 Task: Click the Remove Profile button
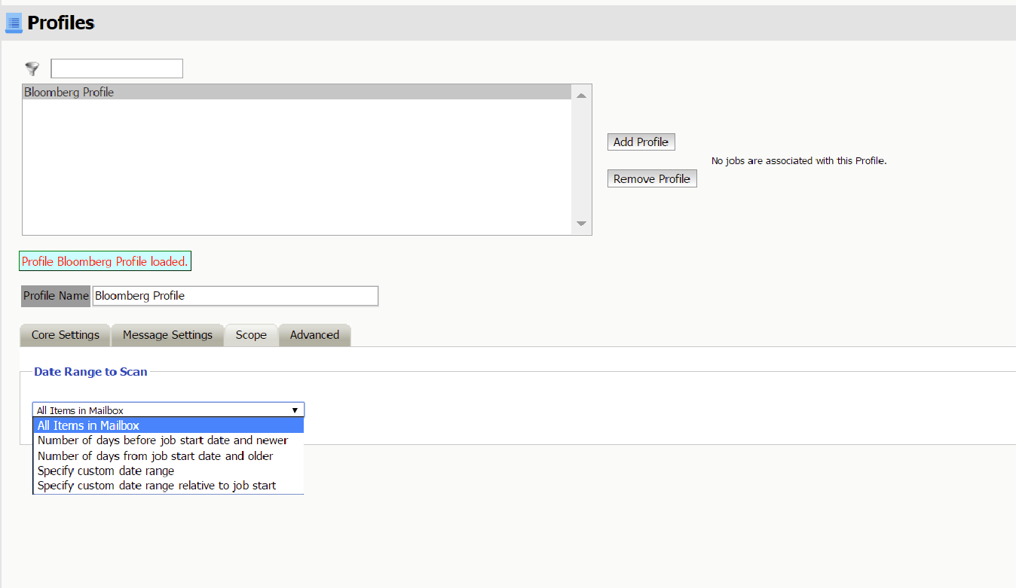click(x=652, y=178)
